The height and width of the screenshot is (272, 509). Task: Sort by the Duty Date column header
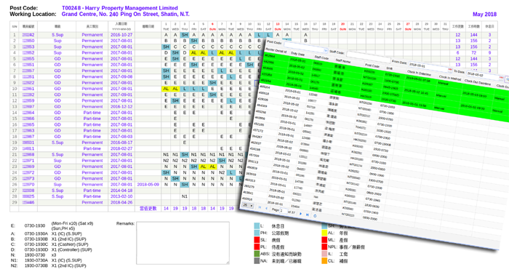(297, 55)
